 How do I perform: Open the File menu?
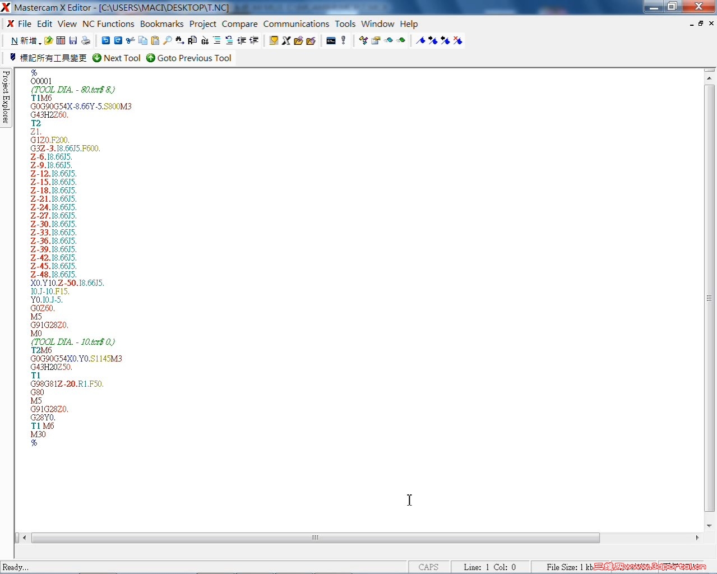[x=25, y=24]
